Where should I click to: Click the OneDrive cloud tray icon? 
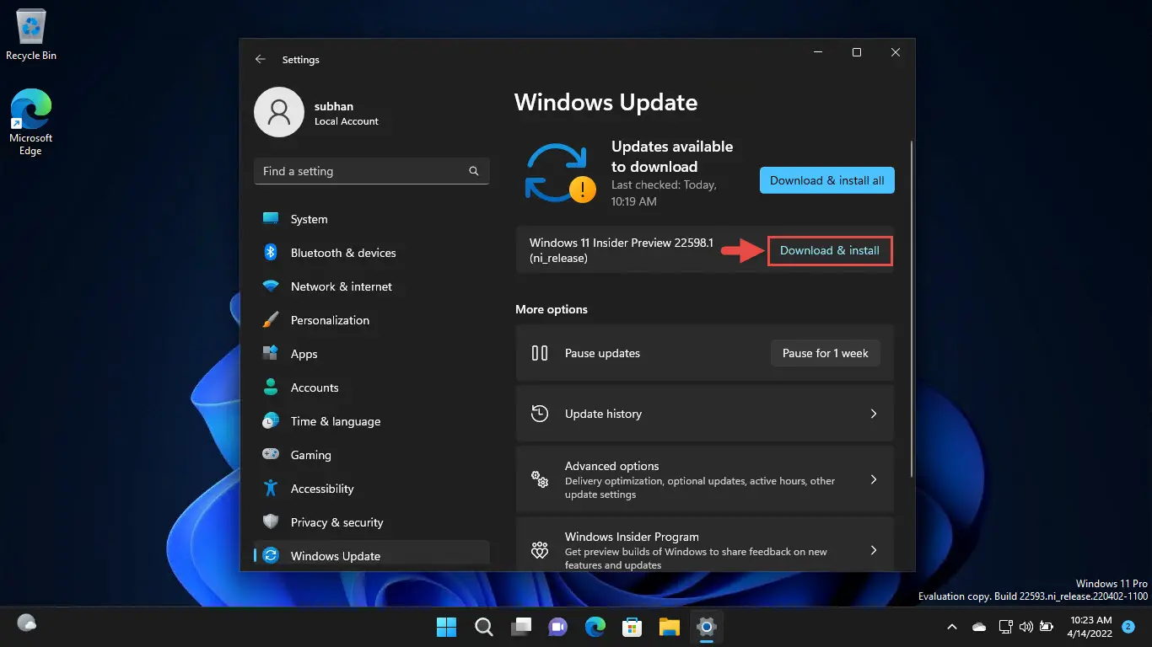click(x=979, y=627)
